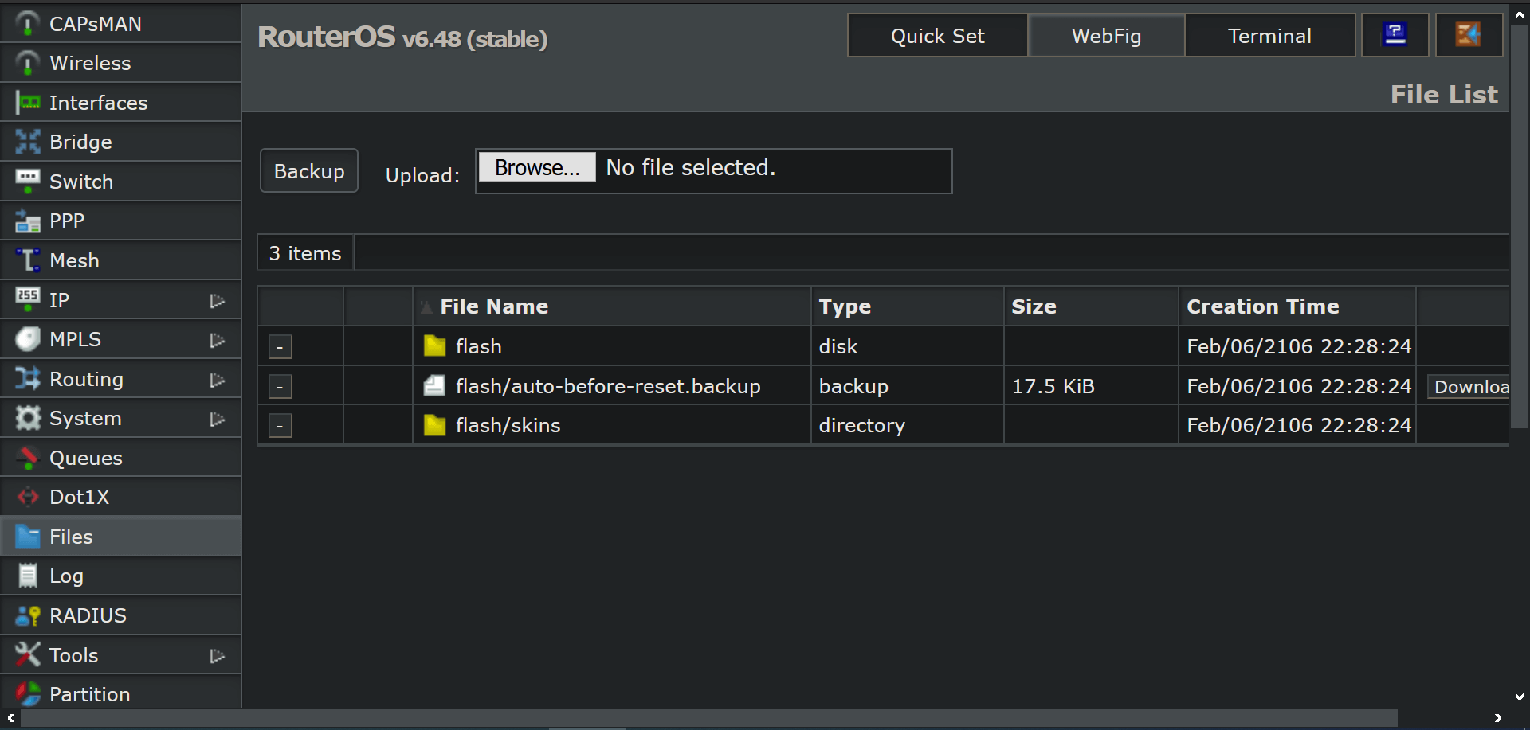The height and width of the screenshot is (730, 1530).
Task: Open the PPP section icon
Action: [x=26, y=220]
